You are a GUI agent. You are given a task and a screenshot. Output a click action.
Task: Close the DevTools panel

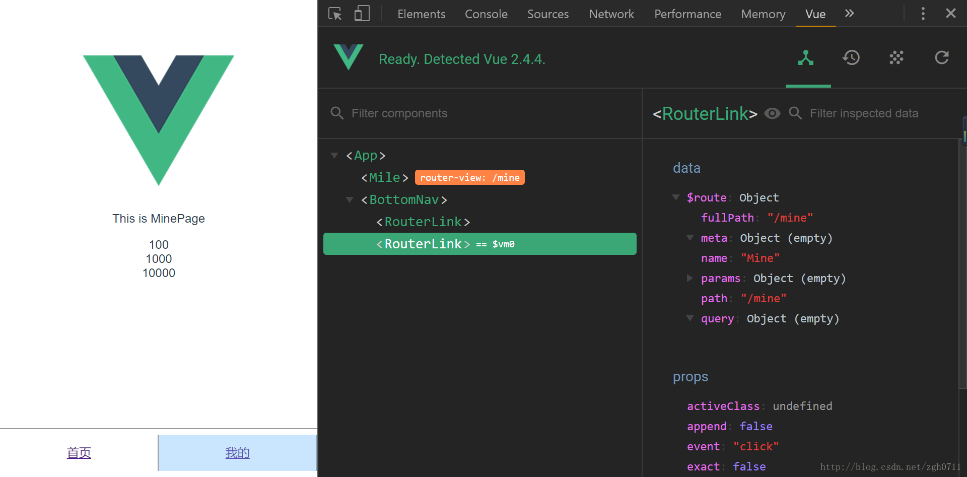950,13
